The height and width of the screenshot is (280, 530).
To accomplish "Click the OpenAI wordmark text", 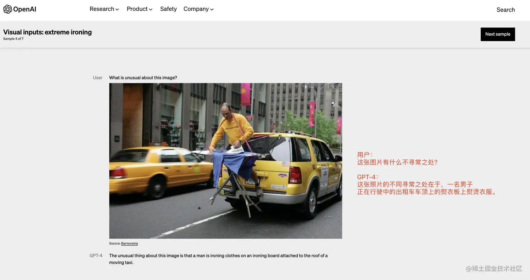I will click(x=25, y=9).
